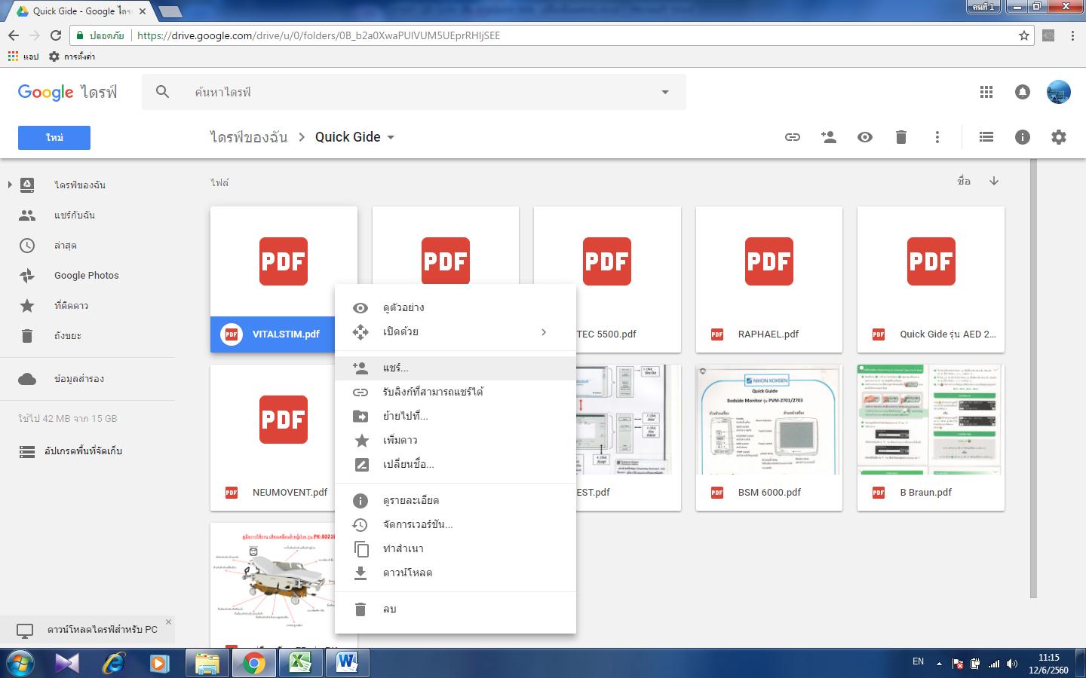Open Google Chrome from the taskbar
The image size is (1086, 678).
click(254, 663)
